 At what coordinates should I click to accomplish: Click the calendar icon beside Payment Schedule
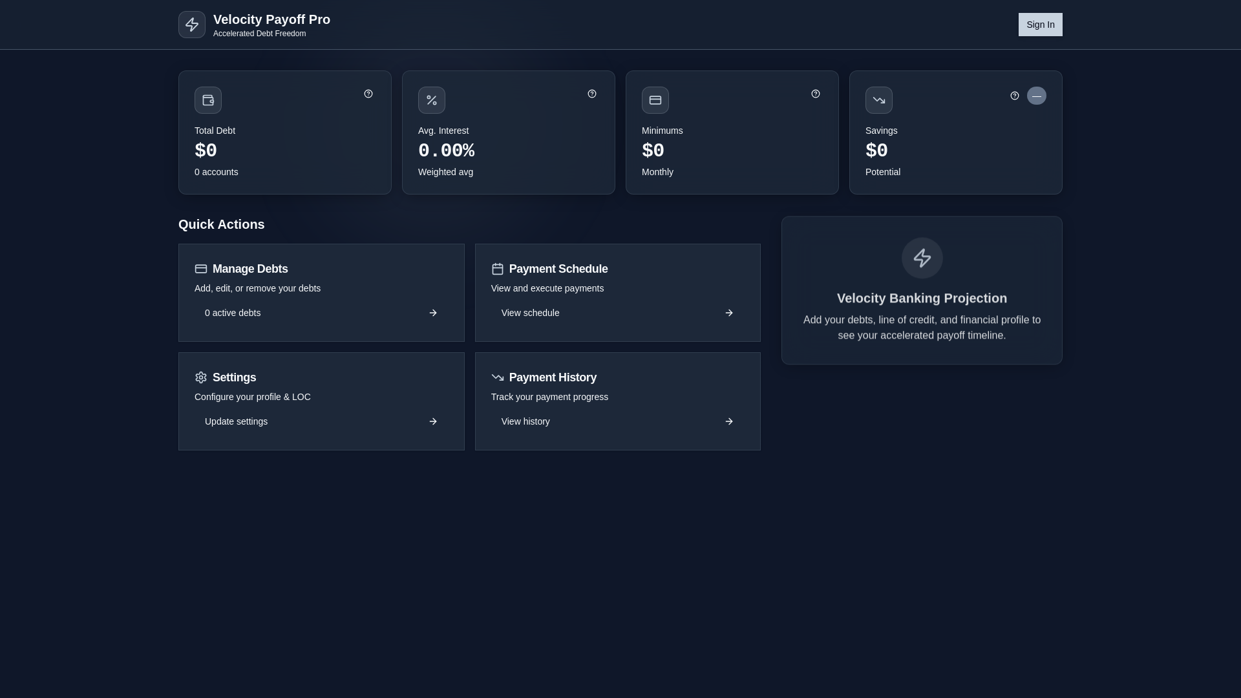(x=498, y=269)
